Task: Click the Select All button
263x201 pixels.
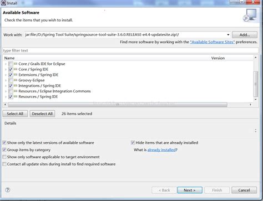Action: (x=15, y=114)
